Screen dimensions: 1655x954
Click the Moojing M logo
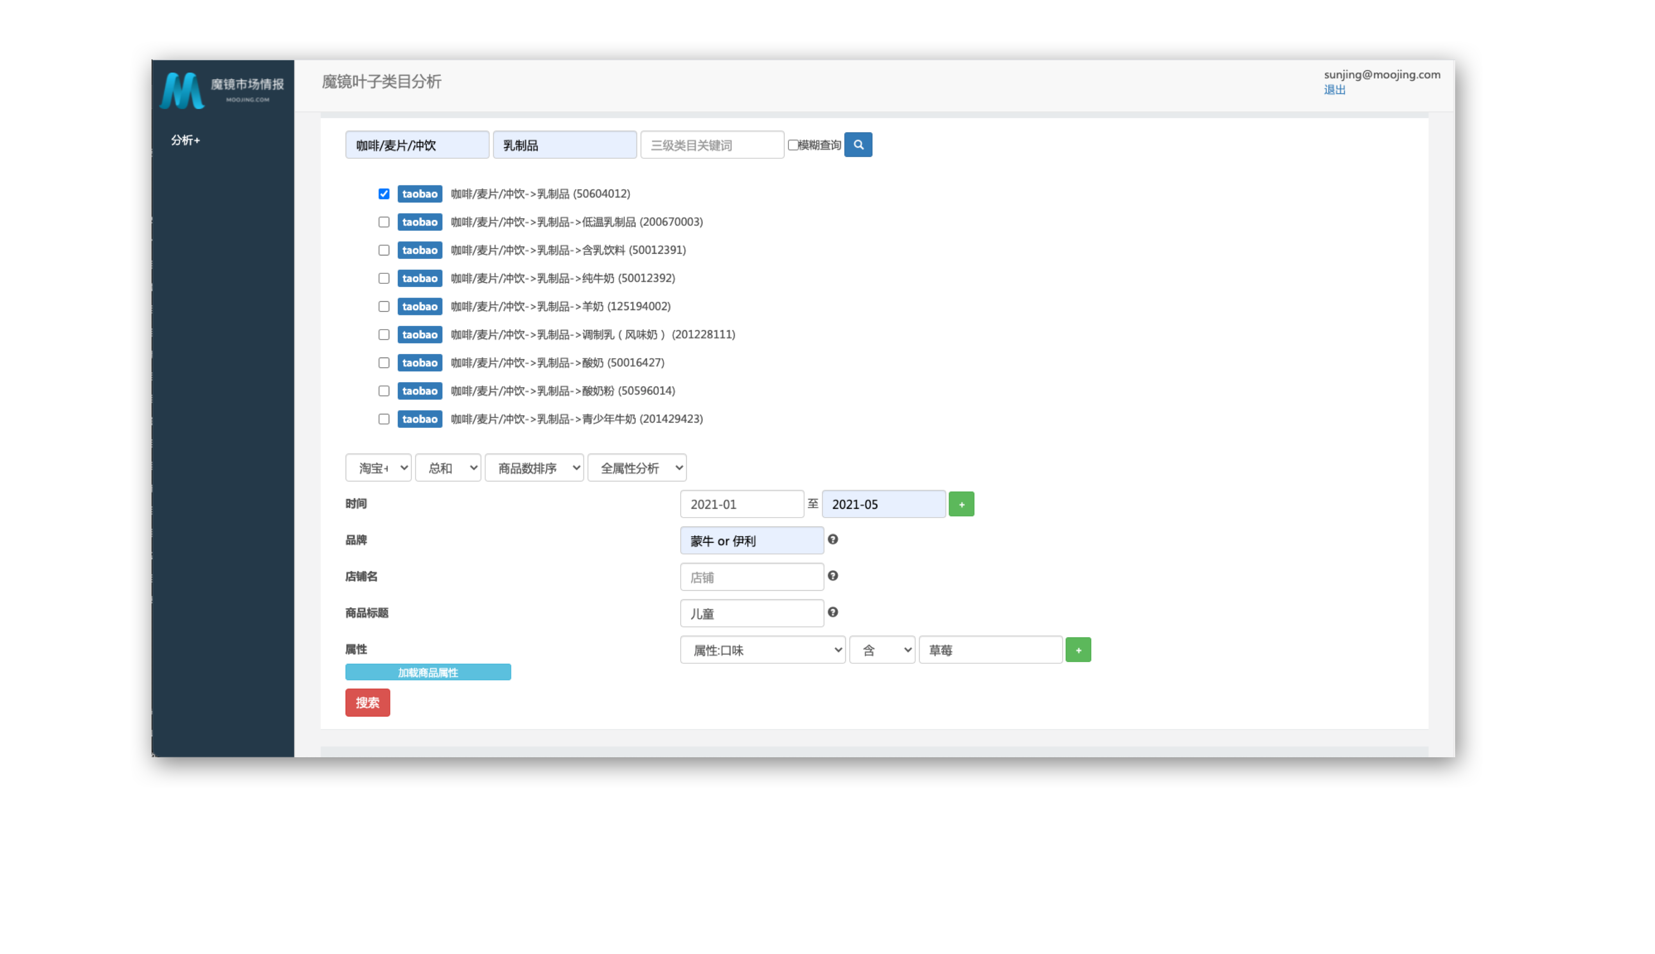182,91
